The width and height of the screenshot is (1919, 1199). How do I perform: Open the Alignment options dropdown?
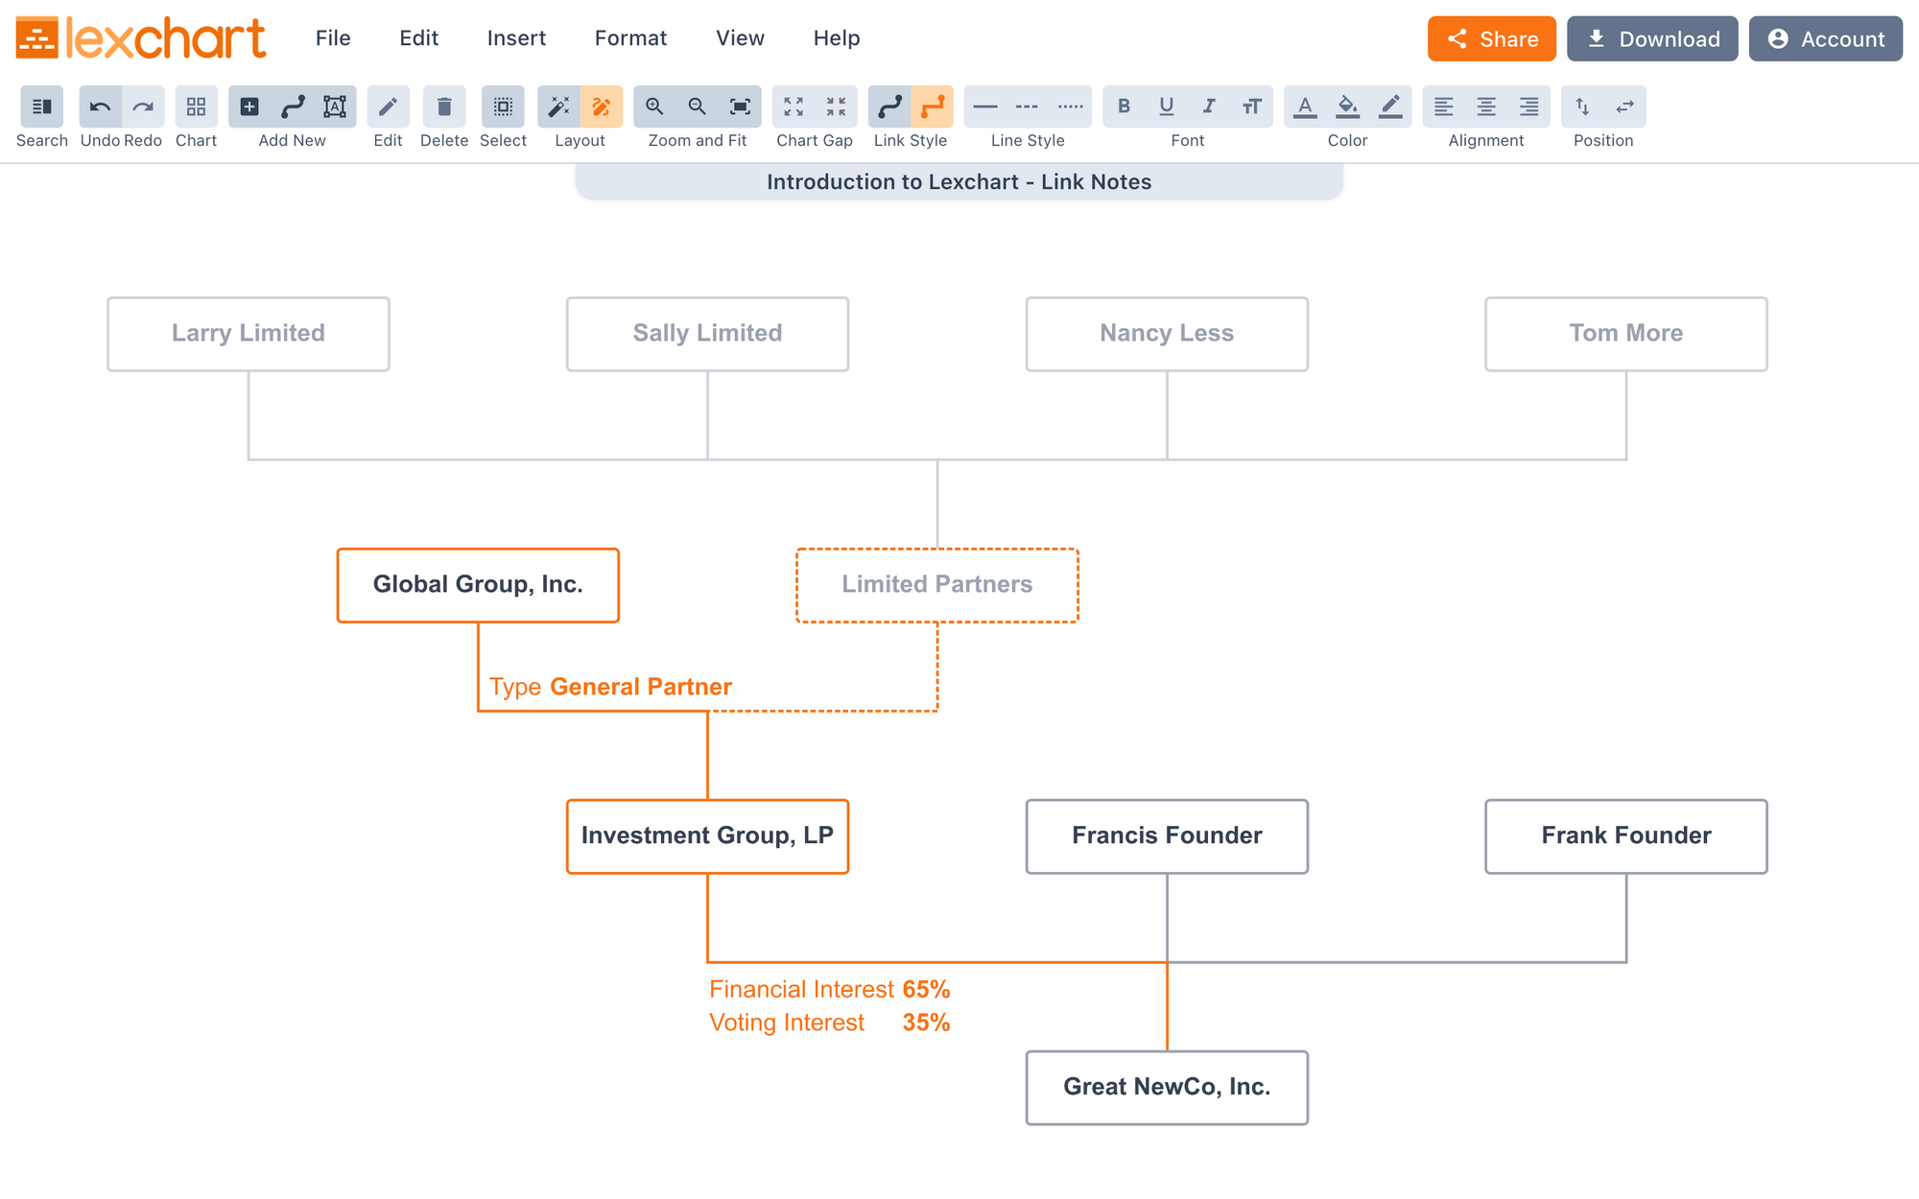1486,139
